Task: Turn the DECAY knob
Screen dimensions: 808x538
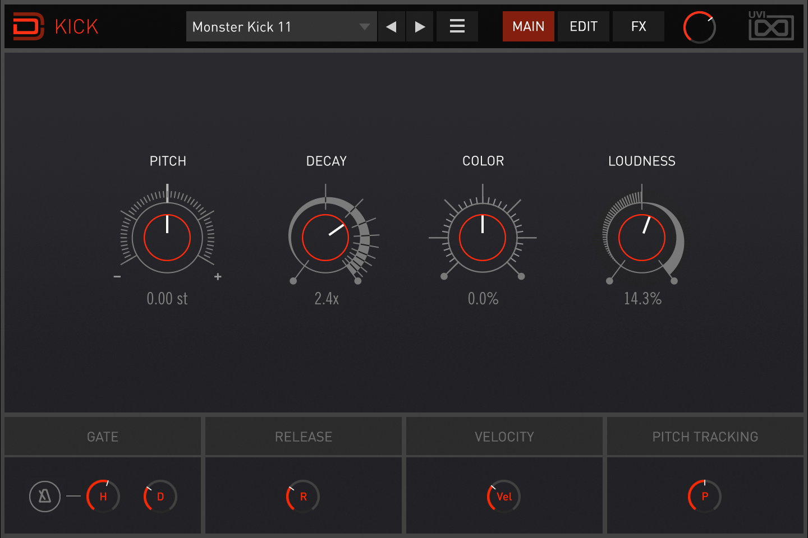Action: (326, 237)
